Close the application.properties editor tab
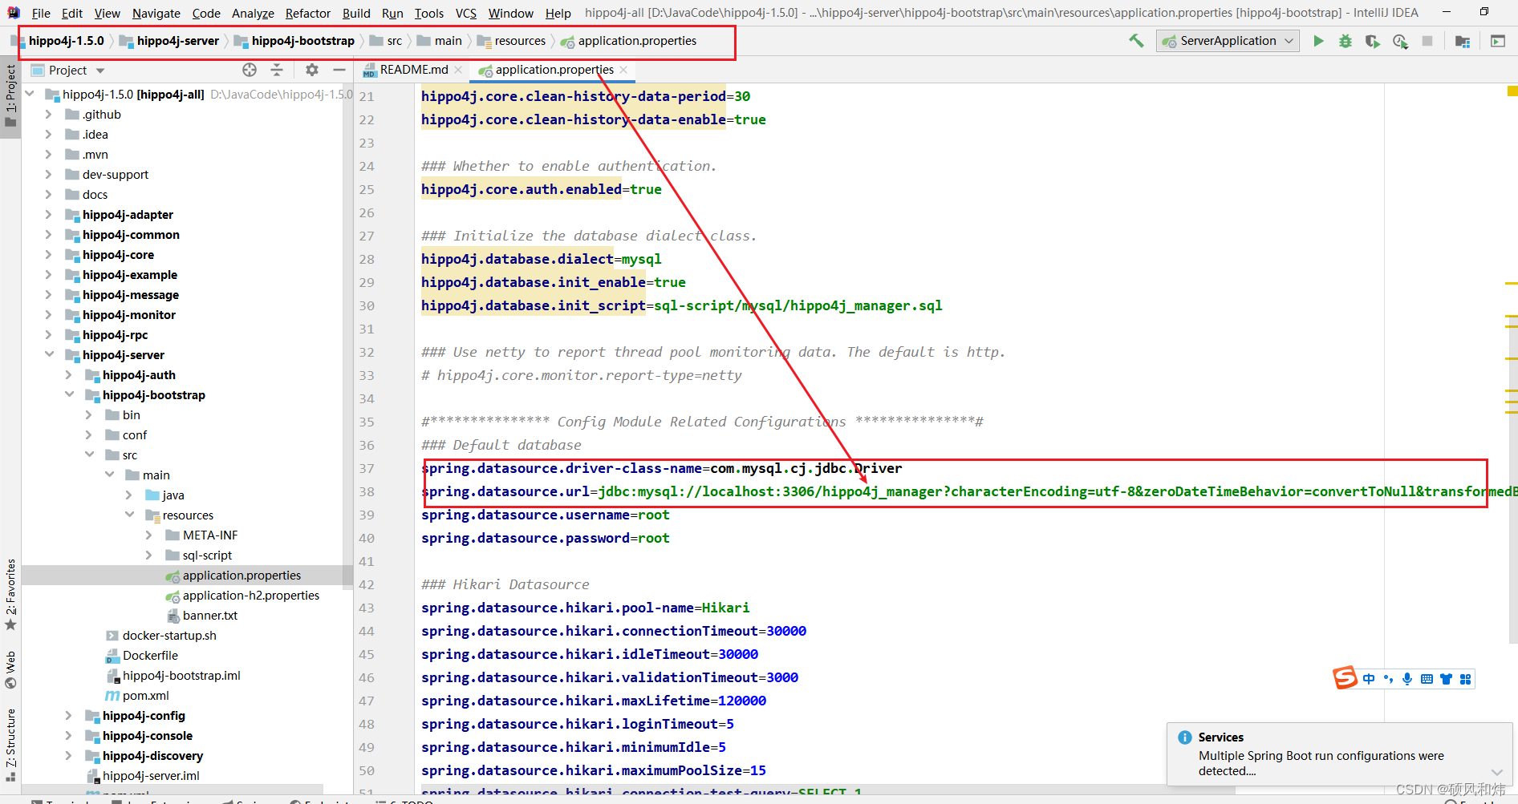 tap(623, 70)
